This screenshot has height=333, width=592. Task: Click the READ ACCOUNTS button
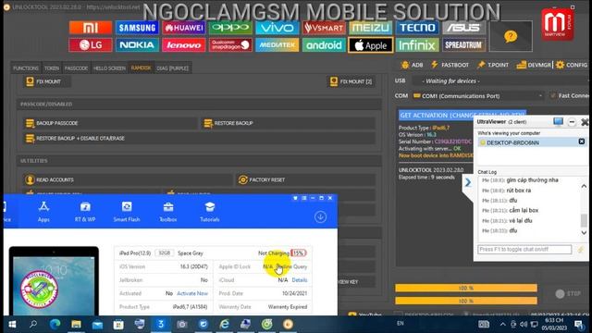point(128,179)
